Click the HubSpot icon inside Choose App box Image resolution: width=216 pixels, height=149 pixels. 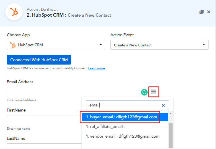[13, 45]
